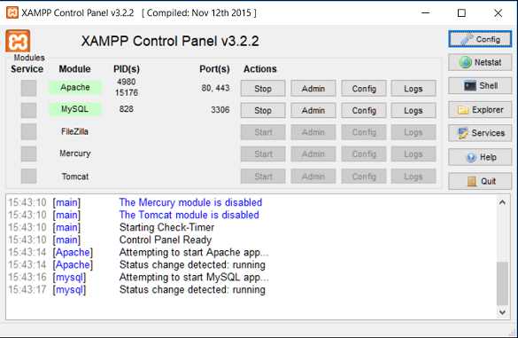This screenshot has width=518, height=338.
Task: Stop the Apache module
Action: pyautogui.click(x=263, y=89)
